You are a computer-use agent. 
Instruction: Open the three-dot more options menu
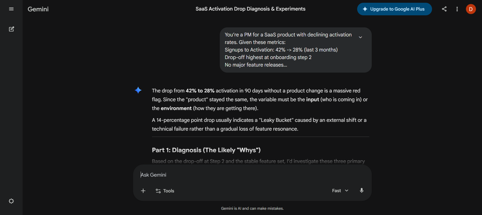pos(457,9)
